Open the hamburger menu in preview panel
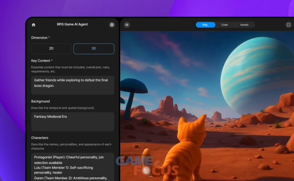The height and width of the screenshot is (181, 294). pos(127,25)
